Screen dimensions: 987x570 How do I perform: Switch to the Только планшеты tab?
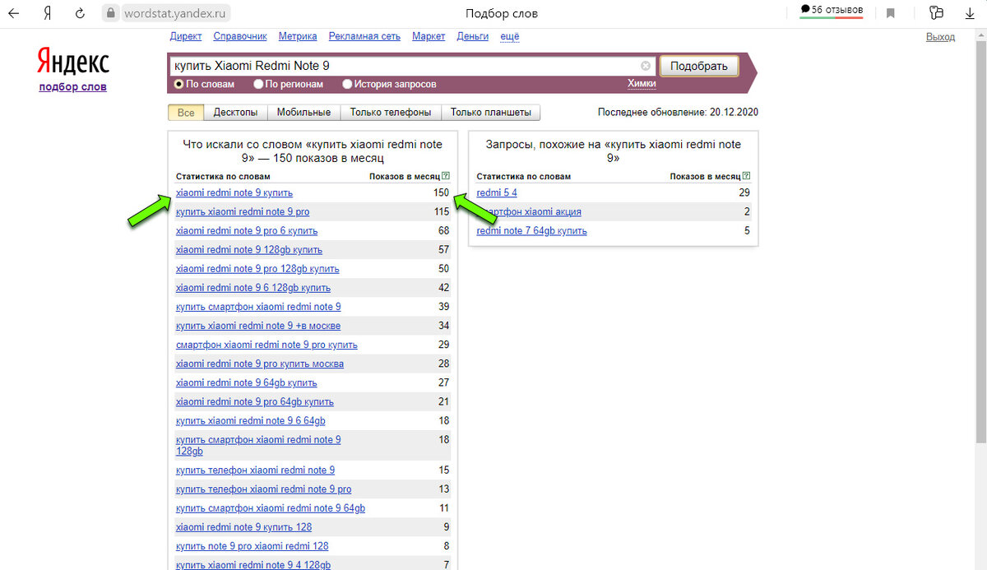[x=490, y=113]
